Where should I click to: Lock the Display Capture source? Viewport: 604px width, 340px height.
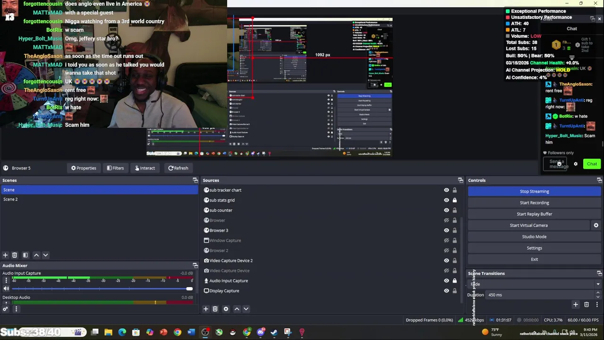tap(454, 291)
